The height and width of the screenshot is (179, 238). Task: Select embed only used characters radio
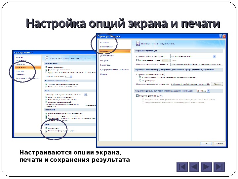143,99
